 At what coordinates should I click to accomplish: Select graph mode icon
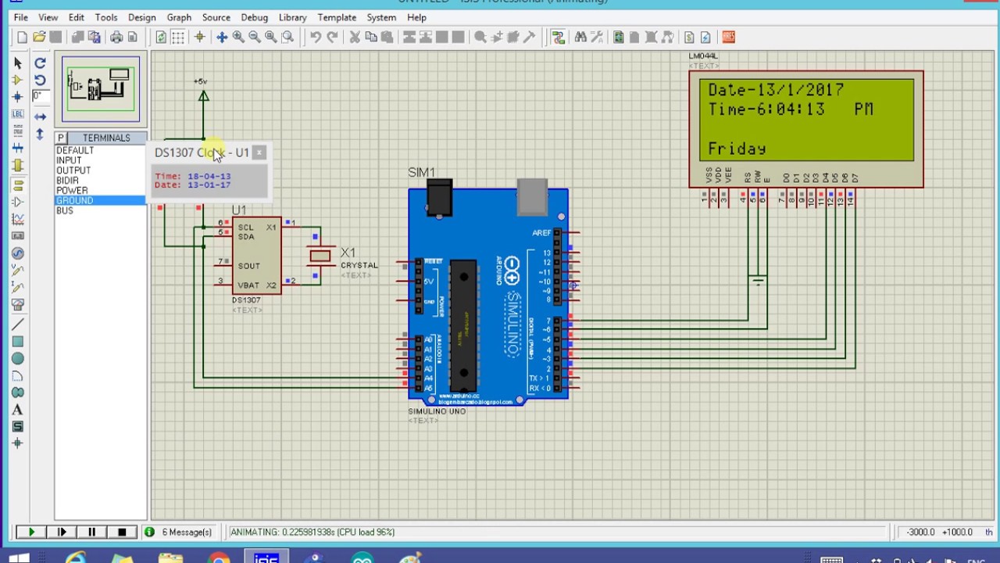pyautogui.click(x=18, y=219)
